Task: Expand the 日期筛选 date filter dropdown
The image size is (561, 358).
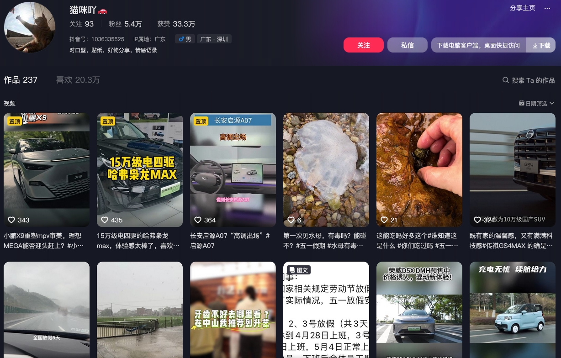Action: point(536,103)
